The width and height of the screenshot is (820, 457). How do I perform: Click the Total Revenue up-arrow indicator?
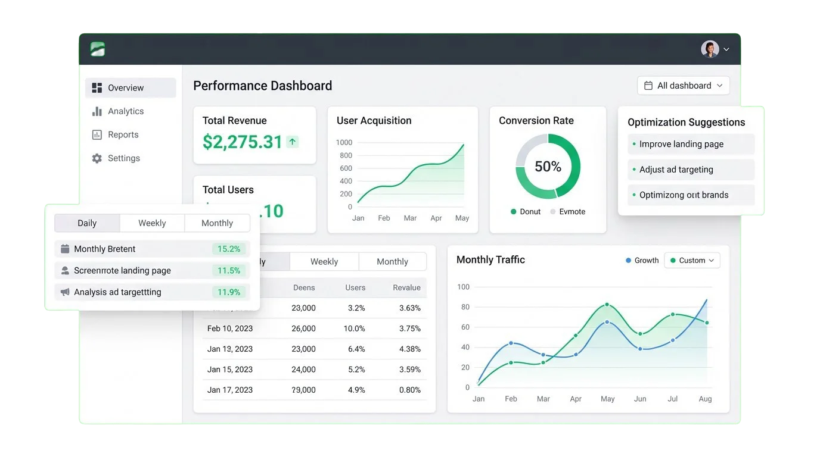click(x=292, y=142)
